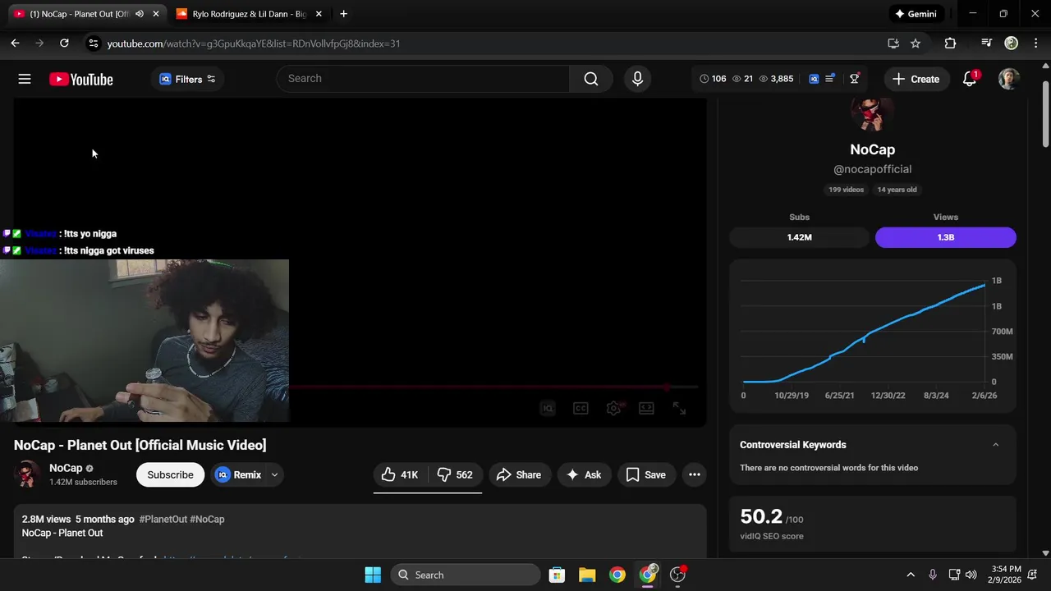Open the taskbar volume control
This screenshot has width=1051, height=591.
click(x=971, y=575)
